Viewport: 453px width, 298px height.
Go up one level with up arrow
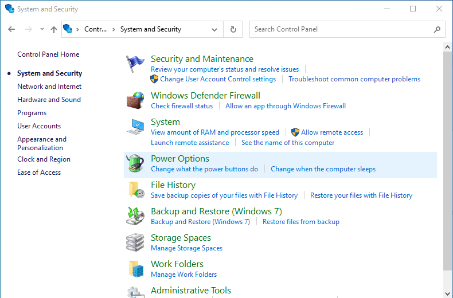tap(54, 29)
